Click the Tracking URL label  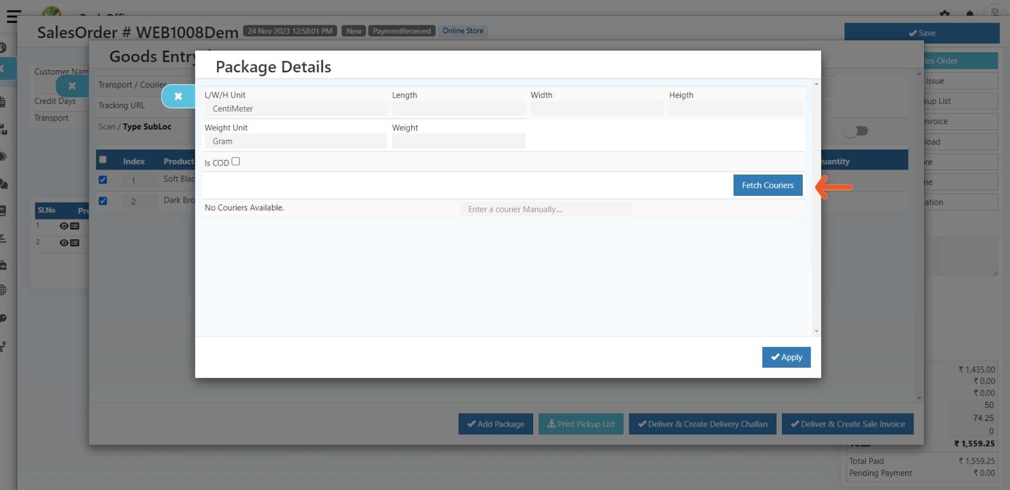tap(121, 106)
